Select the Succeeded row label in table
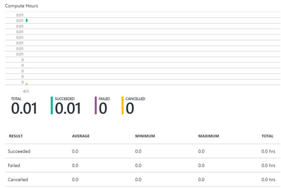281x189 pixels. pyautogui.click(x=19, y=151)
